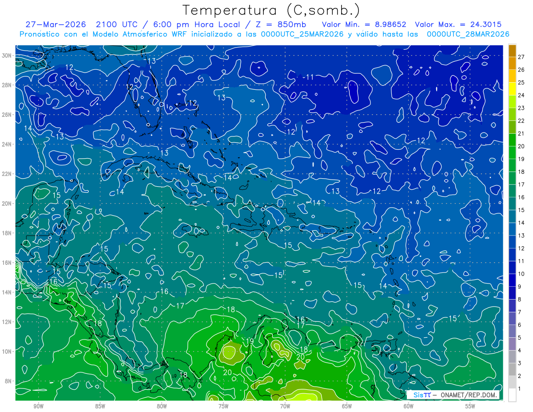533x412 pixels.
Task: Click the 30N latitude axis label
Action: coord(7,56)
